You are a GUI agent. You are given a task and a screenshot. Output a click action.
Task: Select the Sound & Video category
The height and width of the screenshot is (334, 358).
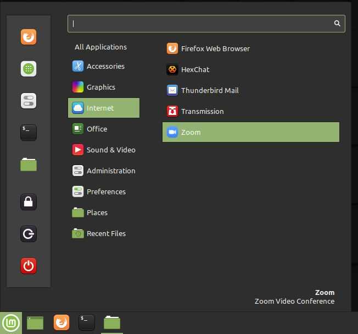(x=104, y=150)
